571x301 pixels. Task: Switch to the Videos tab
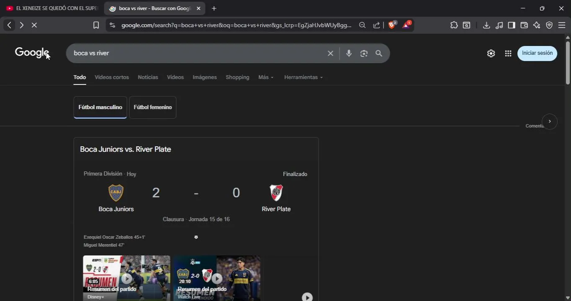(175, 77)
